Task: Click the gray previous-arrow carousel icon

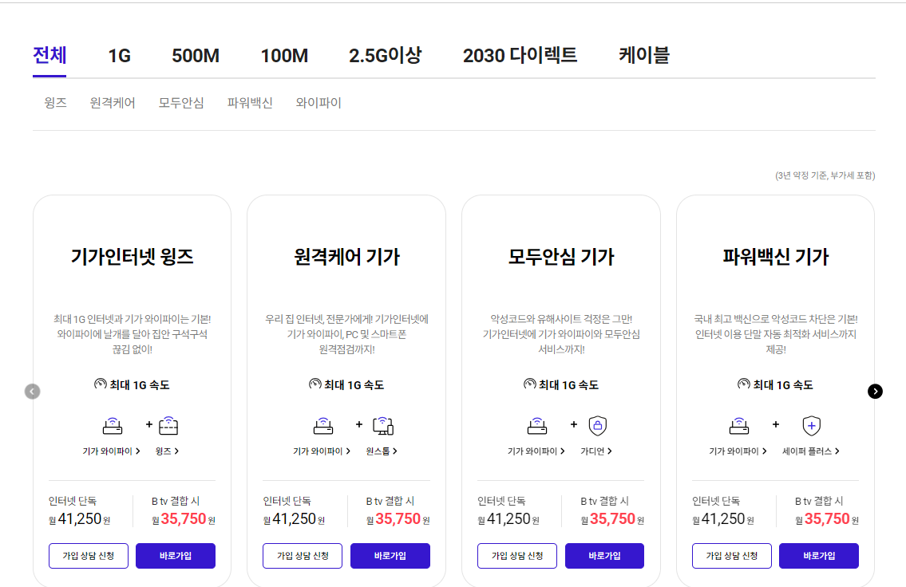Action: [31, 391]
